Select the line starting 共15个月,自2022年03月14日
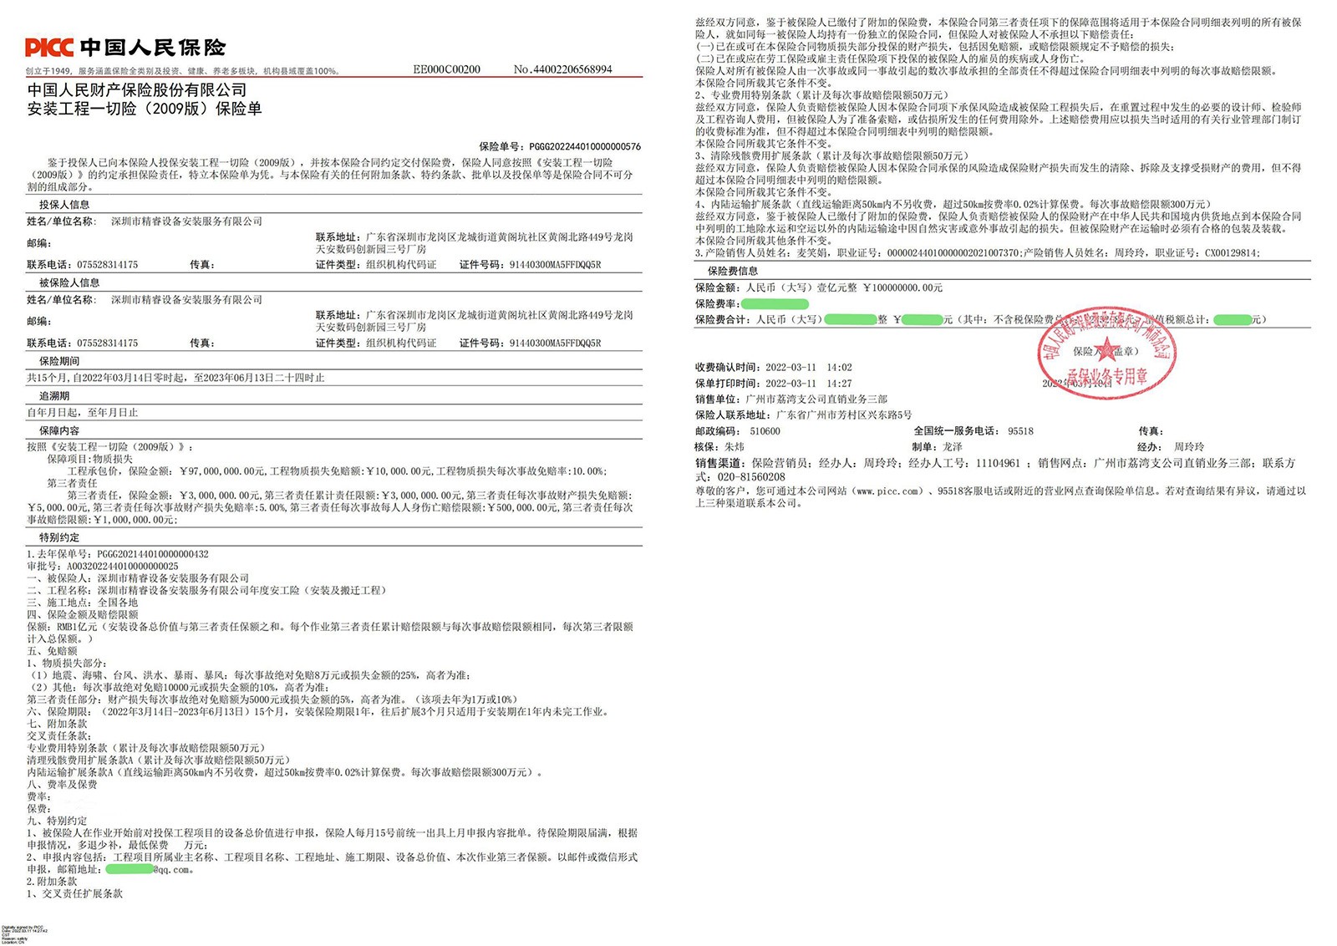Viewport: 1337px width, 946px height. 175,378
